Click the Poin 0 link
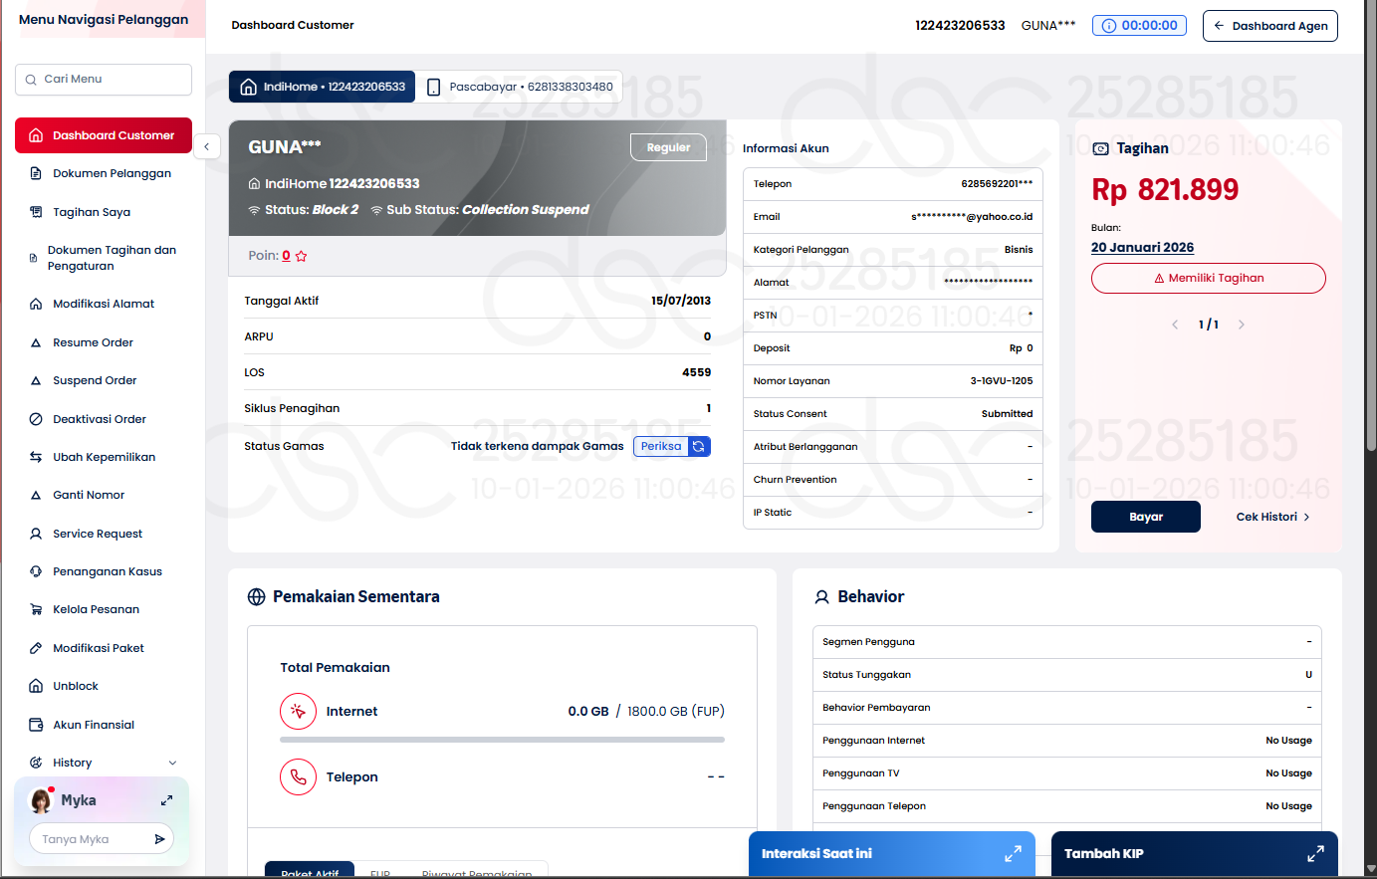Viewport: 1377px width, 879px height. [286, 256]
